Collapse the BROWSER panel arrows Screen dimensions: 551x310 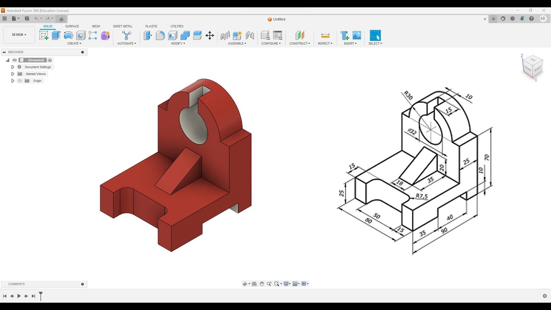pos(4,52)
